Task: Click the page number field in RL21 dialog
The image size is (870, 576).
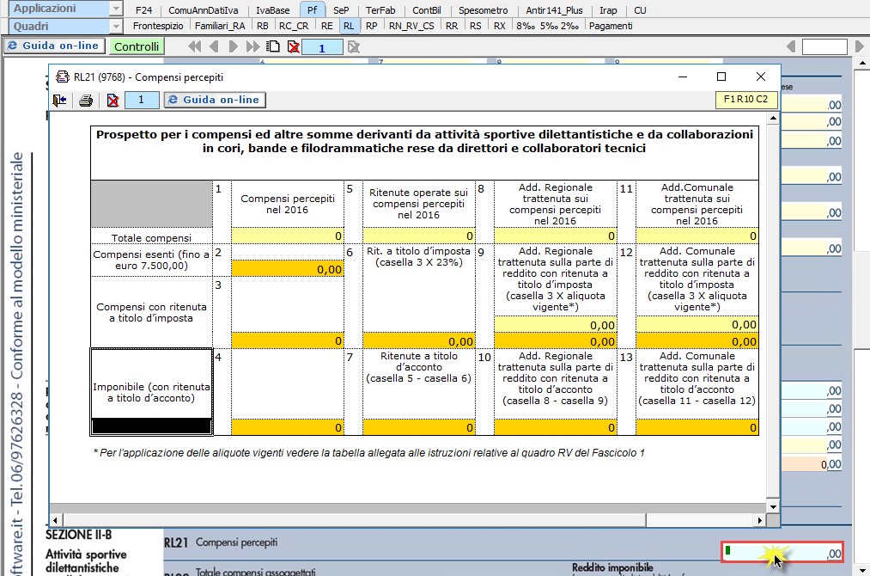Action: point(142,100)
